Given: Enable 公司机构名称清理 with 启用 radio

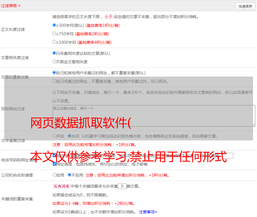Looking at the screenshot, I should coord(54,175).
